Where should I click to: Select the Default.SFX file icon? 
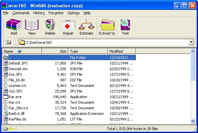pos(6,63)
